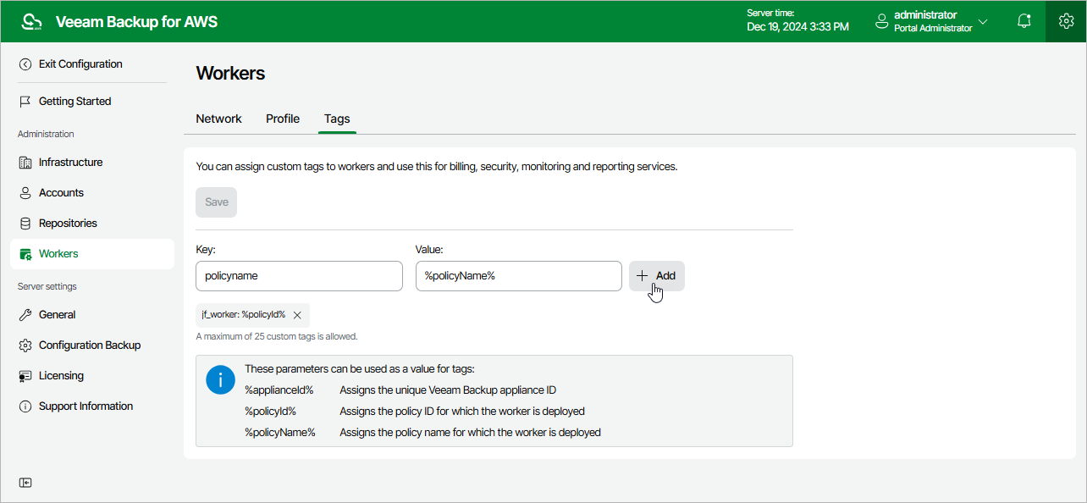Screen dimensions: 1087x503
Task: Click the Support Information info icon
Action: coord(25,406)
